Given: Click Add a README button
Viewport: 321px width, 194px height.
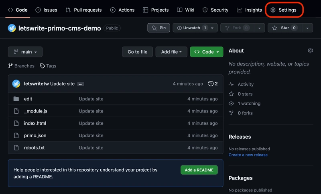Looking at the screenshot, I should [x=199, y=170].
